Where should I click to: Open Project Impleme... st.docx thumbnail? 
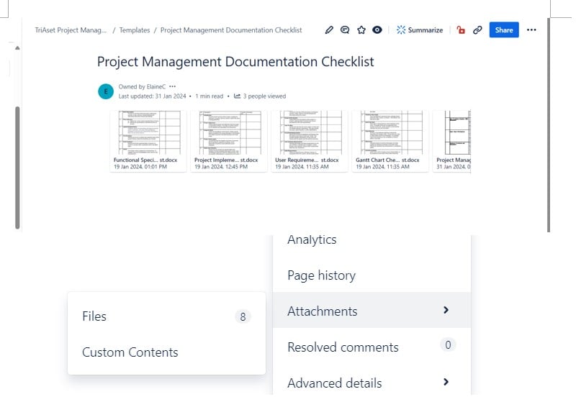(x=229, y=140)
